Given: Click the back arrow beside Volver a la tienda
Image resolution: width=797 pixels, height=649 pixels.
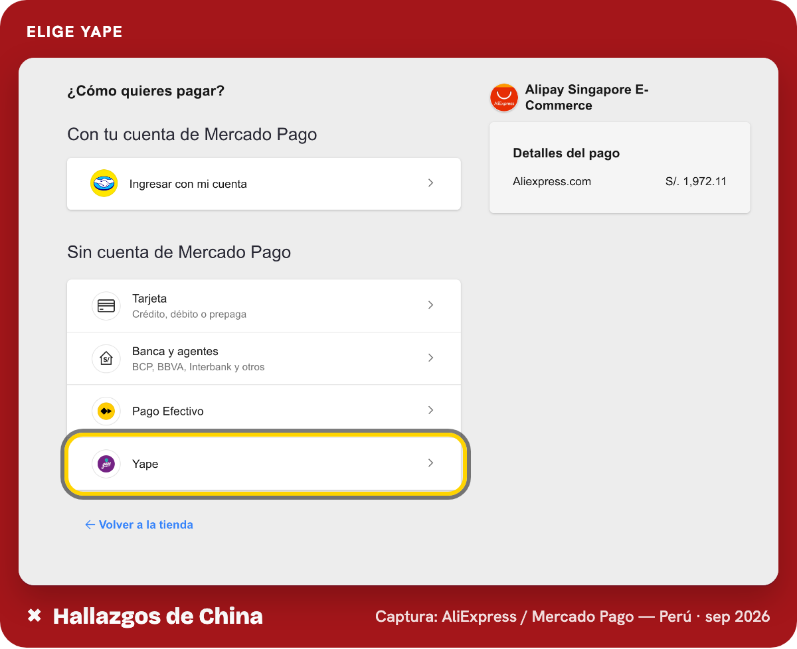Looking at the screenshot, I should coord(90,525).
